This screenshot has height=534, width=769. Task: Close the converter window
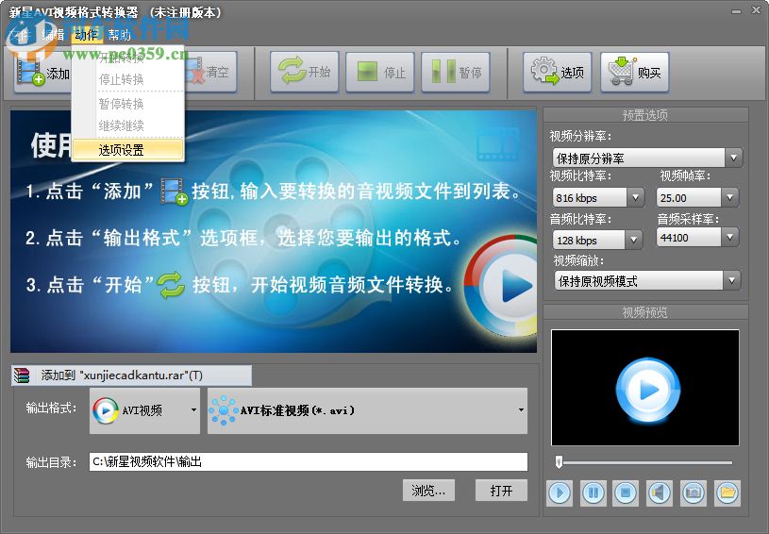[756, 10]
